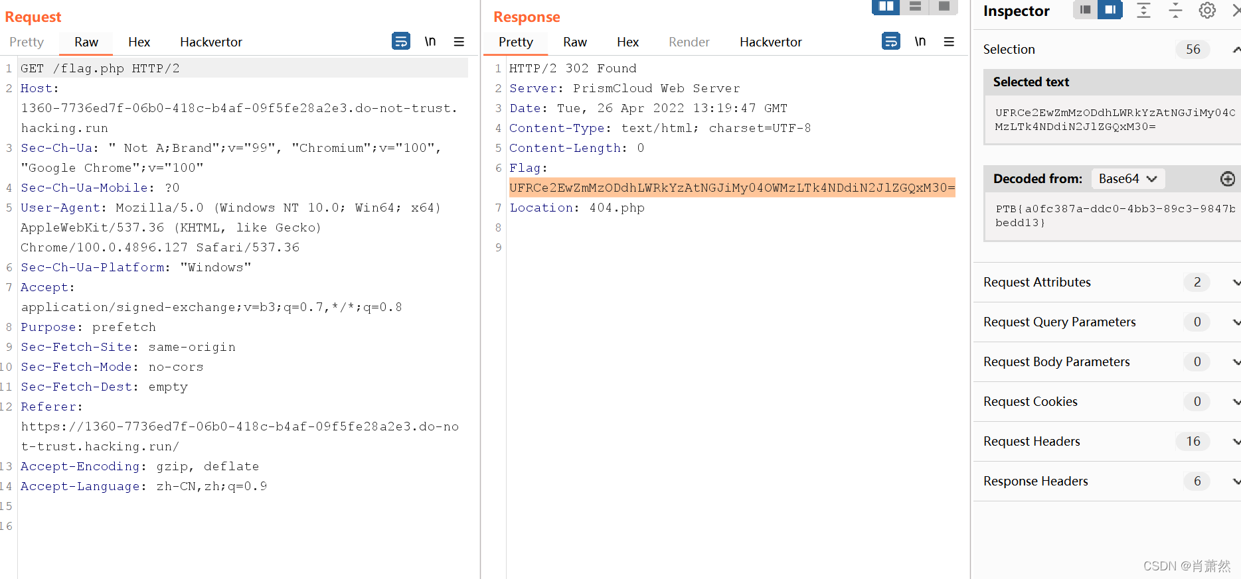Click the 'Sec-Ch-Ua-Mobile: ?0' header

click(100, 188)
